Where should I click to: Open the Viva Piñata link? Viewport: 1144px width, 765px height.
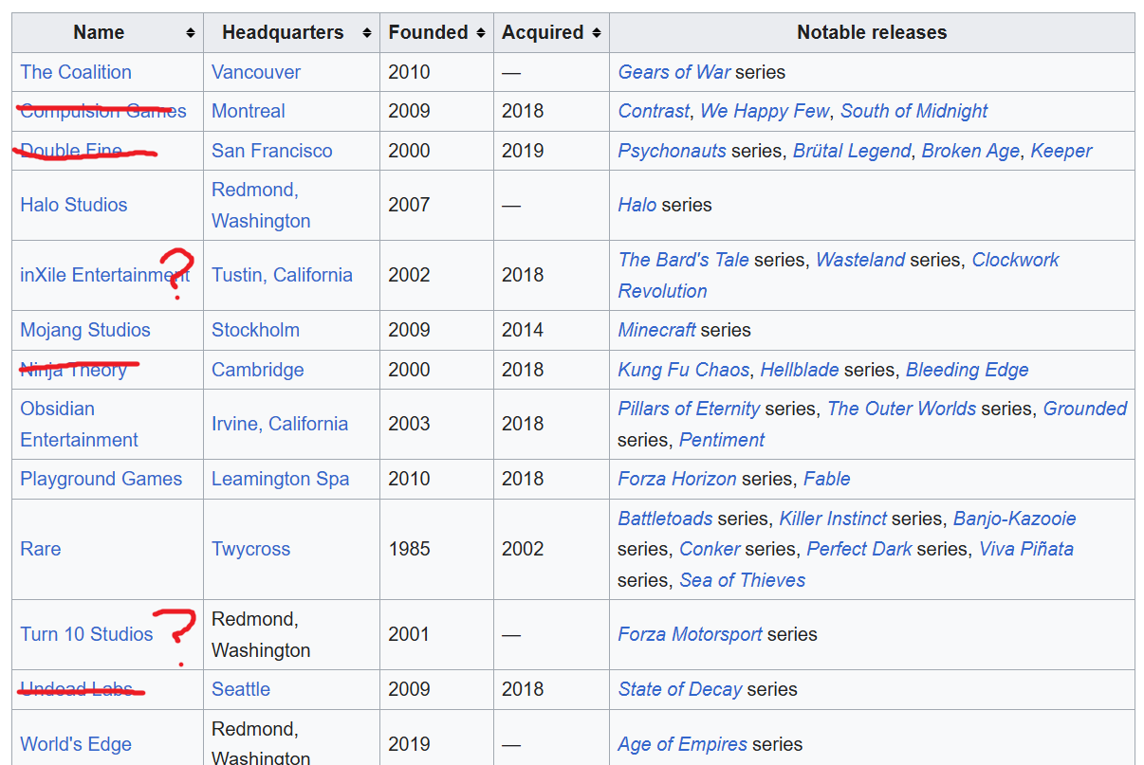coord(1026,549)
